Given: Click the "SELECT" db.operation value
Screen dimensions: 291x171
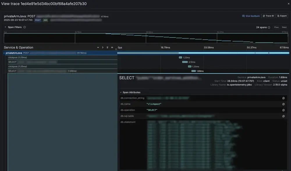Looking at the screenshot, I should (152, 110).
